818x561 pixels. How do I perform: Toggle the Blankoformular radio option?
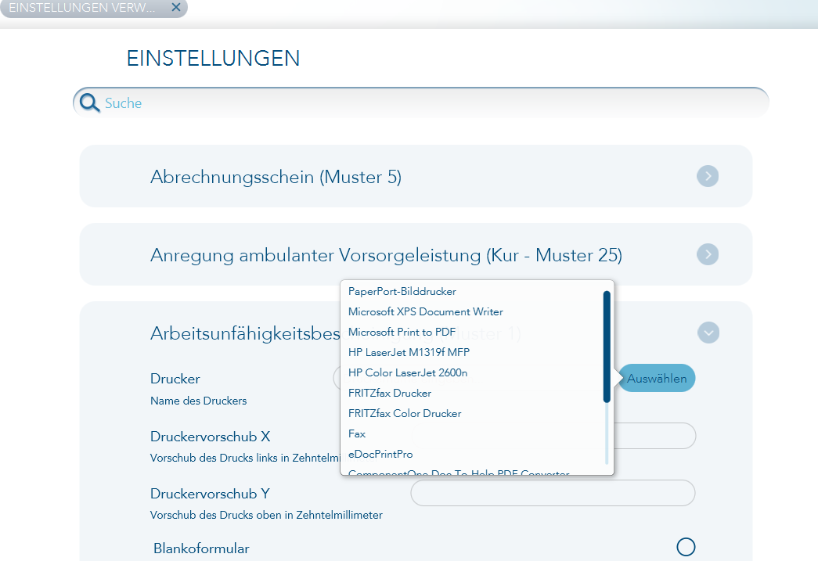point(686,547)
